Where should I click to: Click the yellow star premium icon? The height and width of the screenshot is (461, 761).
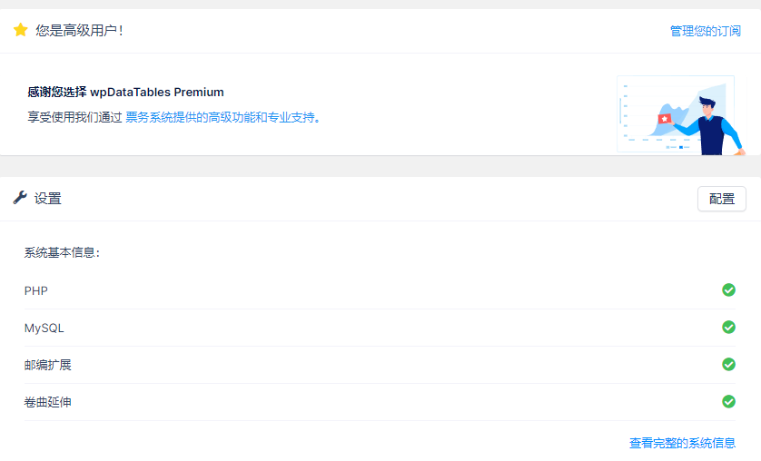(x=20, y=30)
